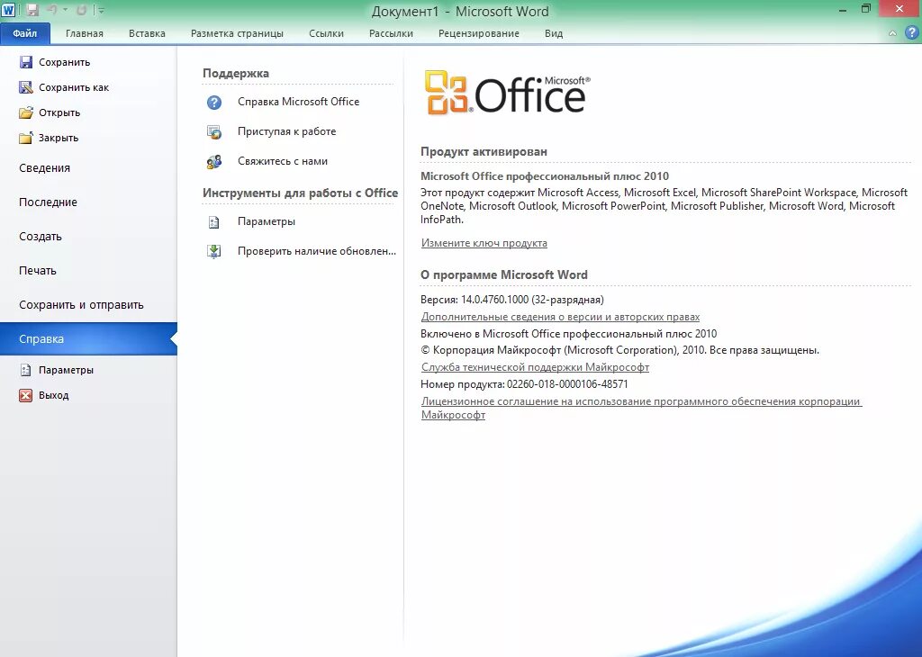Select Открыть using the folder icon
This screenshot has width=922, height=657.
pyautogui.click(x=26, y=112)
